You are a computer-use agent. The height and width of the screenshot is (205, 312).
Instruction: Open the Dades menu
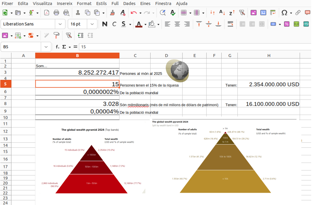pyautogui.click(x=129, y=3)
